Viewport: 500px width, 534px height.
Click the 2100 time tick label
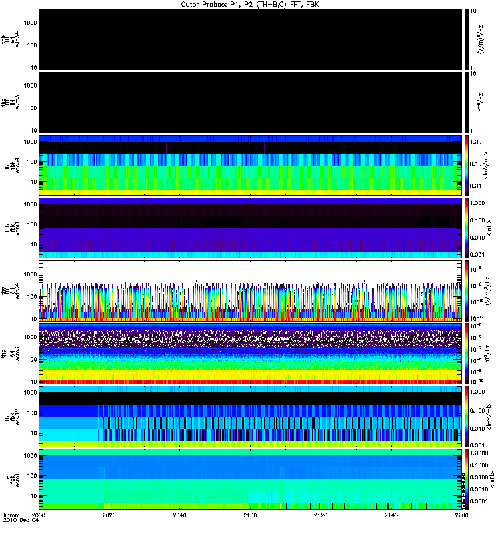click(x=250, y=515)
